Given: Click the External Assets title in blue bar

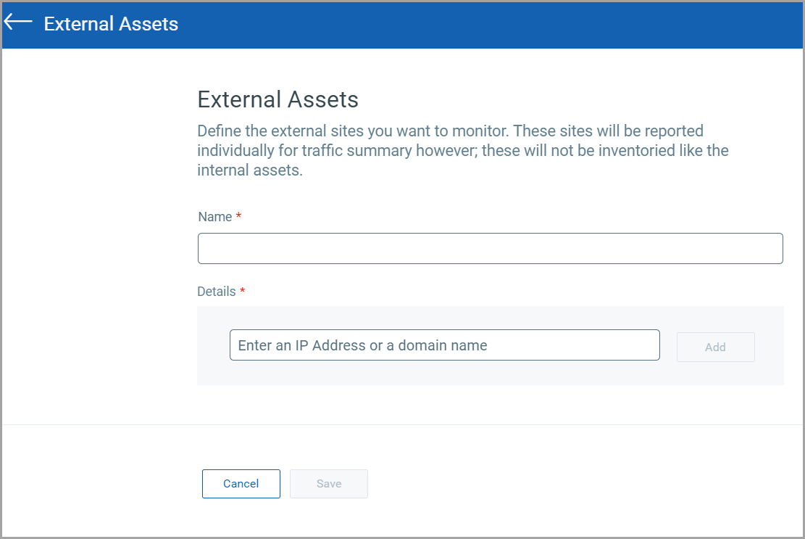Looking at the screenshot, I should pyautogui.click(x=111, y=23).
